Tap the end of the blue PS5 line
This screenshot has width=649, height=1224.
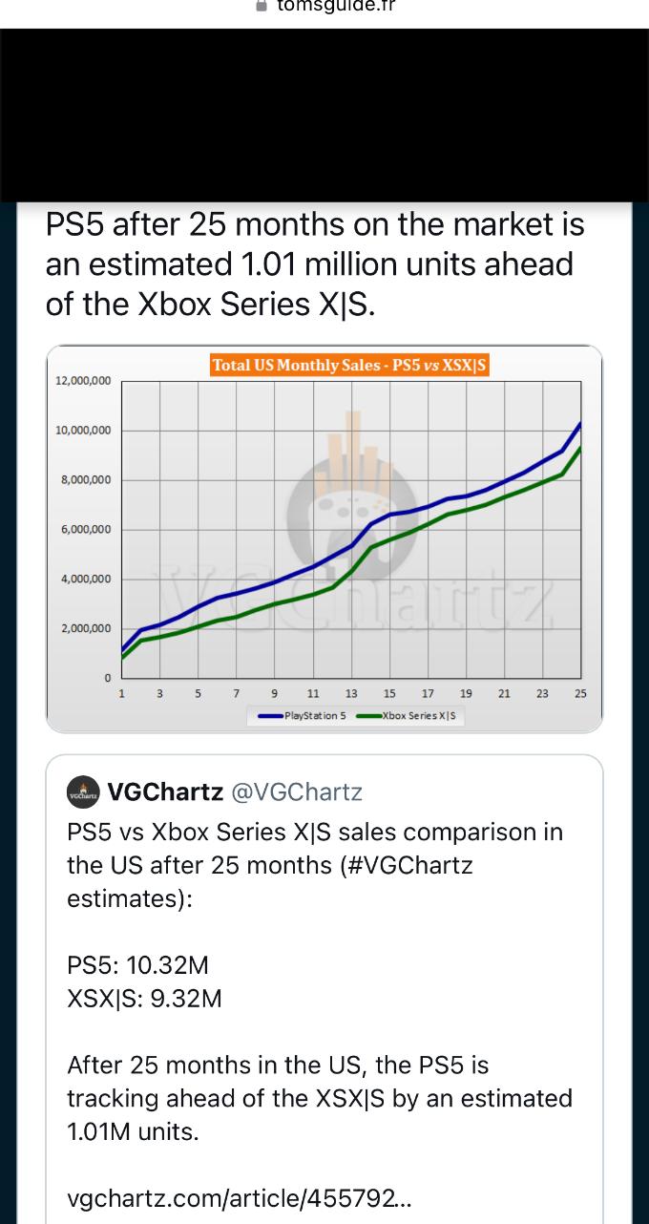[580, 423]
